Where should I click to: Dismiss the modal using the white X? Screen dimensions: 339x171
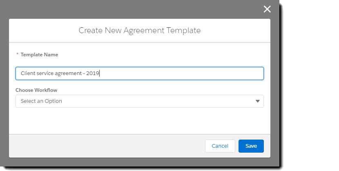[267, 9]
